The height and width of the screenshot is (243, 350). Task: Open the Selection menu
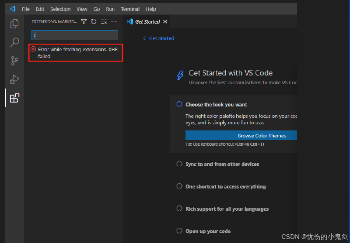pyautogui.click(x=60, y=9)
